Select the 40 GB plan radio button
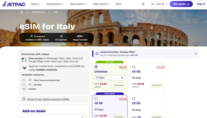This screenshot has height=118, width=207. pos(134,67)
